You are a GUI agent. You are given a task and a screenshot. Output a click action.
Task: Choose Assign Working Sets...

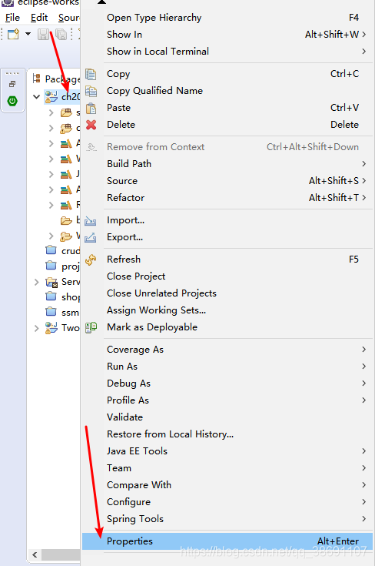pos(227,310)
